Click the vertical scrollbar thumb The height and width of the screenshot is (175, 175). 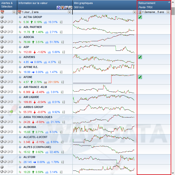pos(173,11)
